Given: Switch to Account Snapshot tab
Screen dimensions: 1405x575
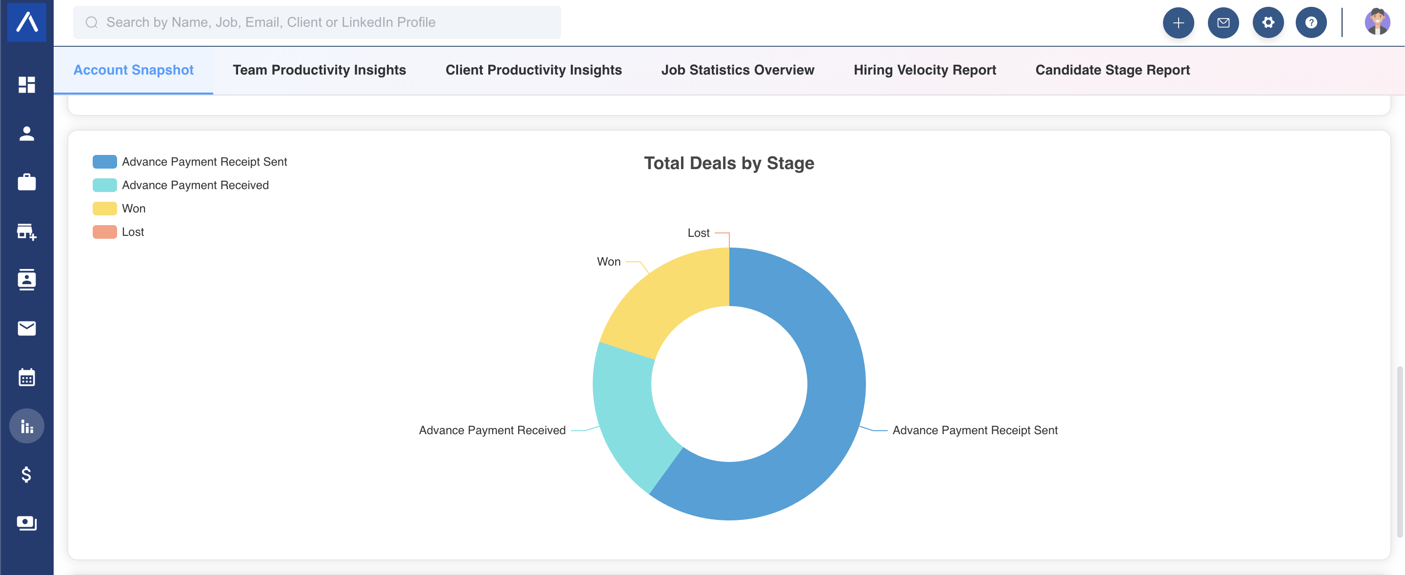Looking at the screenshot, I should click(133, 70).
